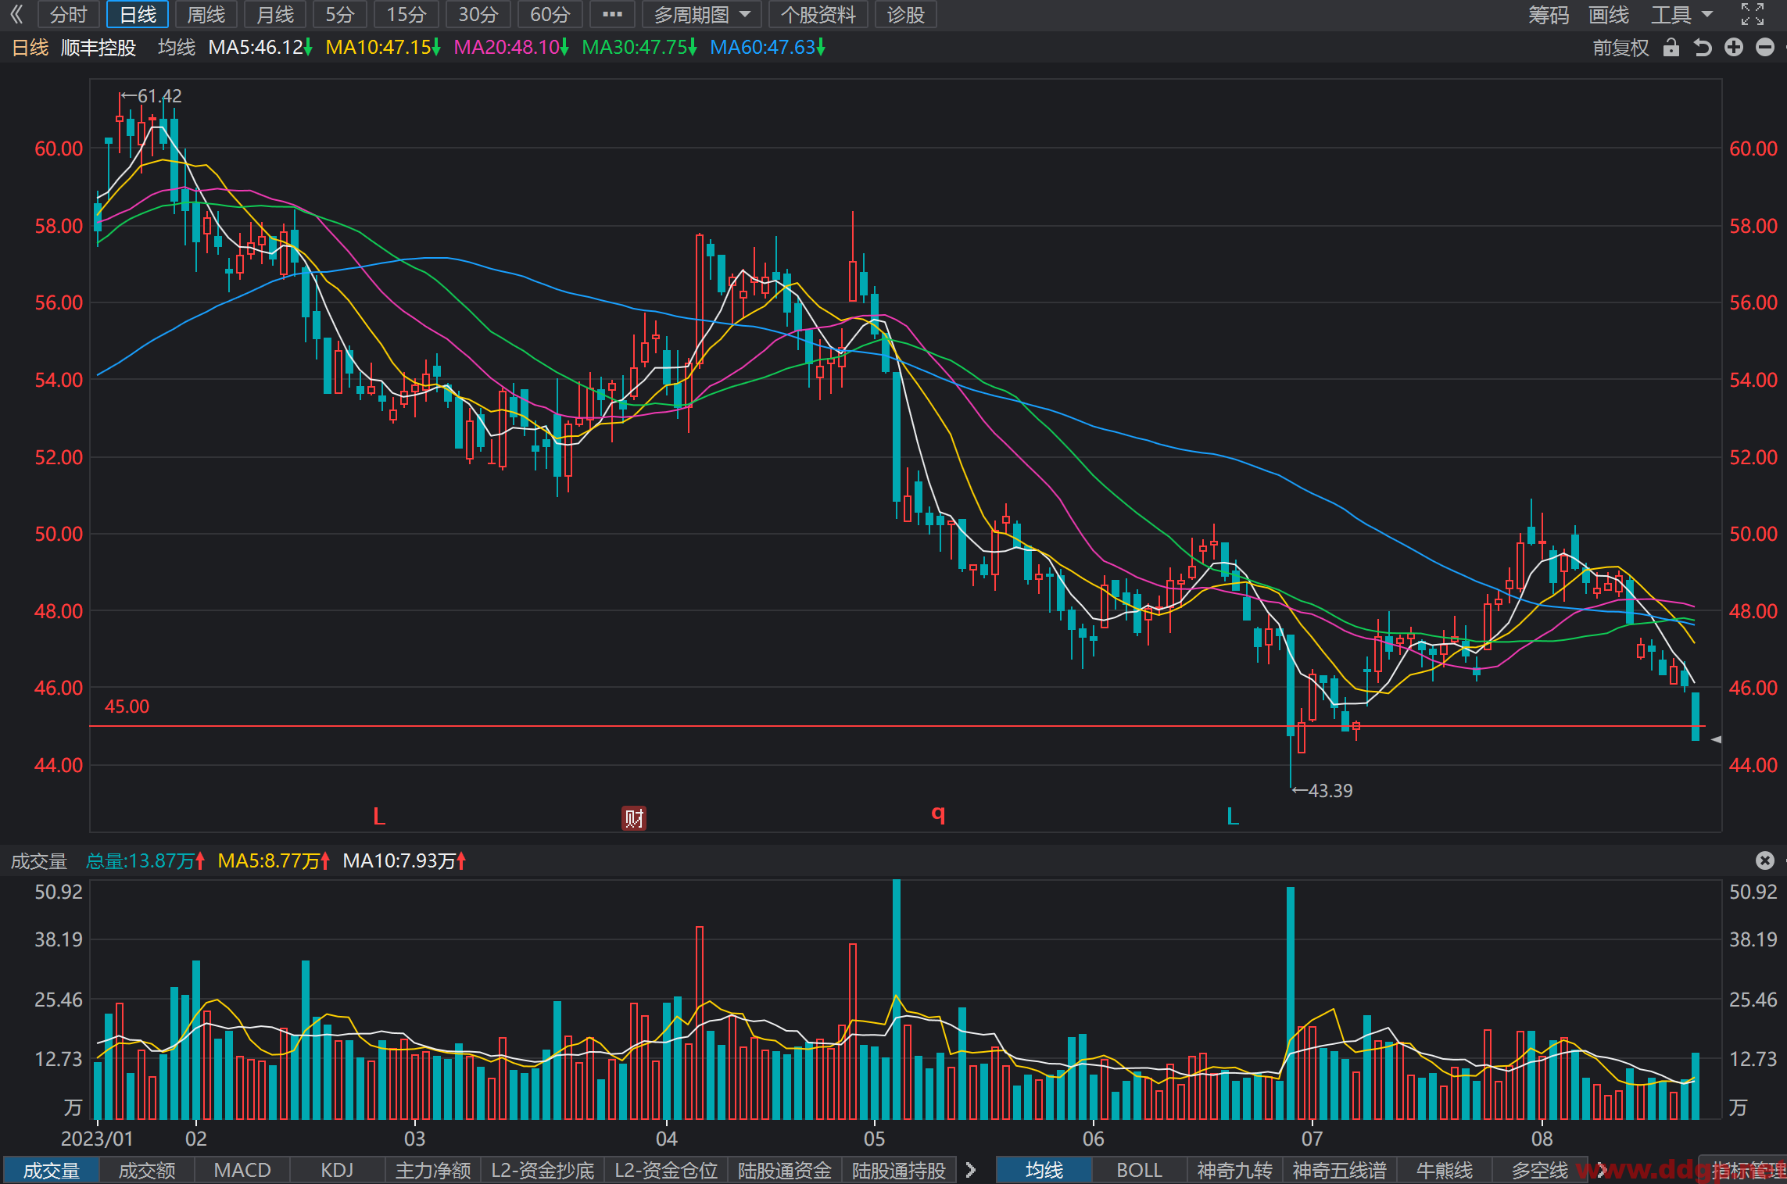Zoom in with the plus icon
Viewport: 1787px width, 1184px height.
[1734, 48]
